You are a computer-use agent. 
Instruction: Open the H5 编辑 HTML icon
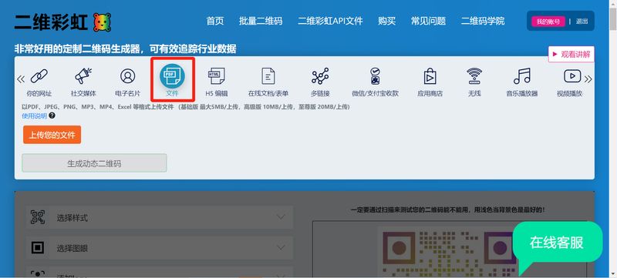216,76
